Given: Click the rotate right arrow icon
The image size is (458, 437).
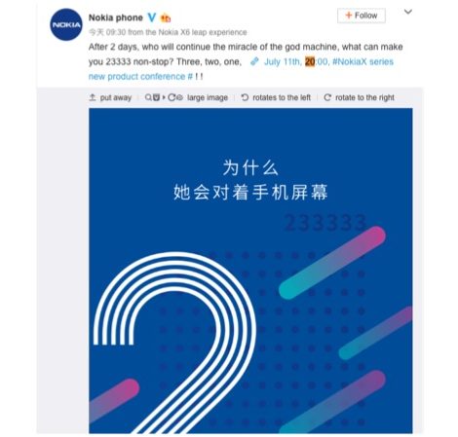Looking at the screenshot, I should pyautogui.click(x=327, y=97).
